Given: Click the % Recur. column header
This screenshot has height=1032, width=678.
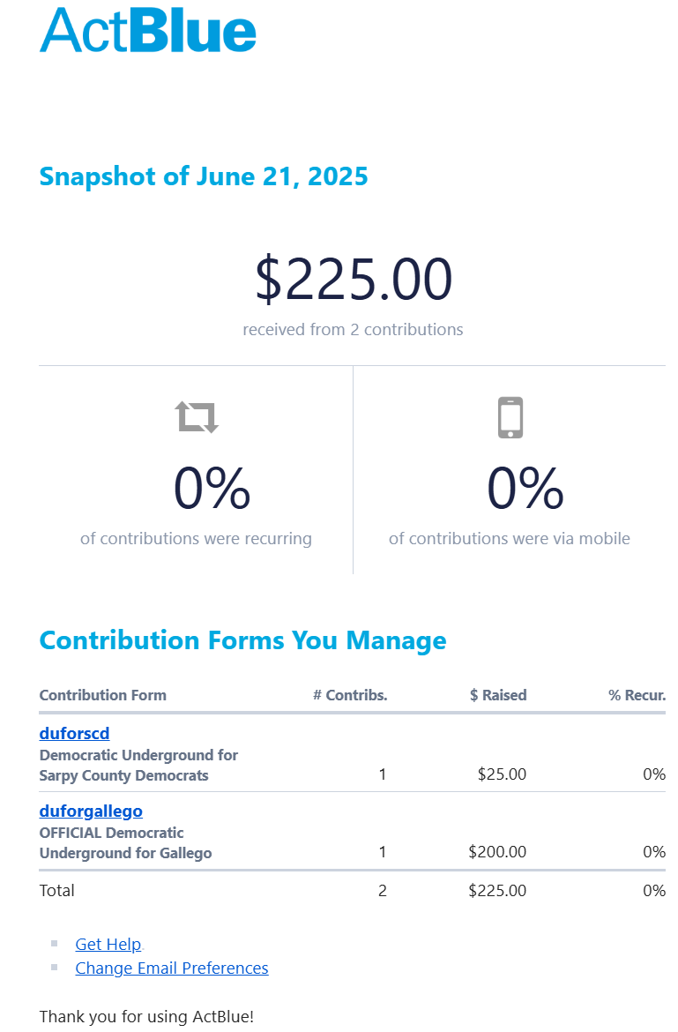Looking at the screenshot, I should point(637,695).
